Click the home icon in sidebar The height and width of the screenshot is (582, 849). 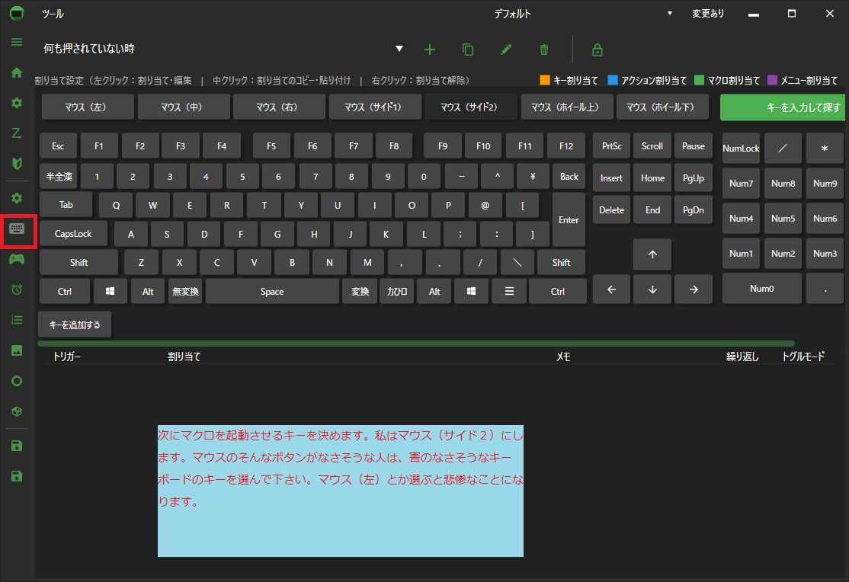point(17,72)
